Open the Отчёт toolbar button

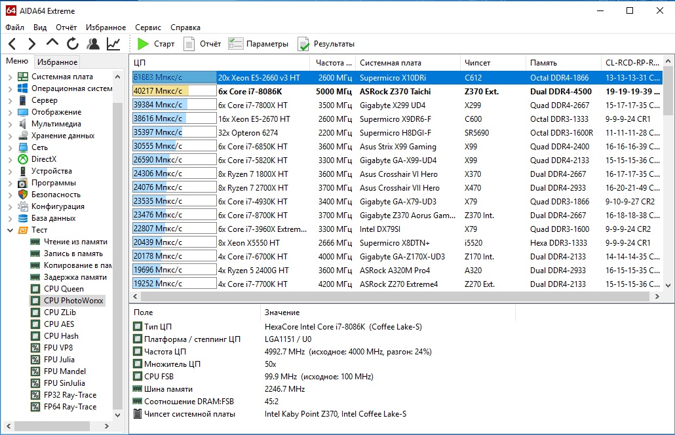(x=202, y=44)
